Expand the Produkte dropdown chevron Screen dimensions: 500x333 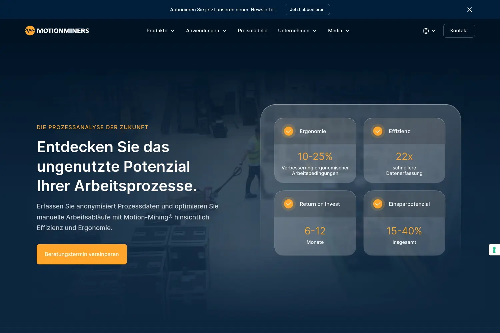tap(173, 31)
